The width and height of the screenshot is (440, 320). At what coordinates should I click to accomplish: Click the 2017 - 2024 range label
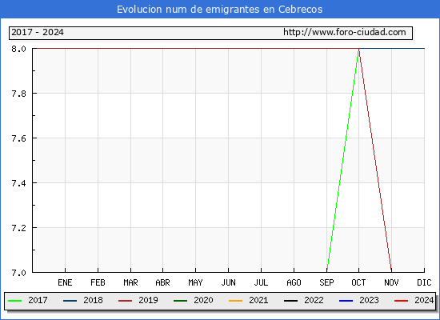(38, 32)
